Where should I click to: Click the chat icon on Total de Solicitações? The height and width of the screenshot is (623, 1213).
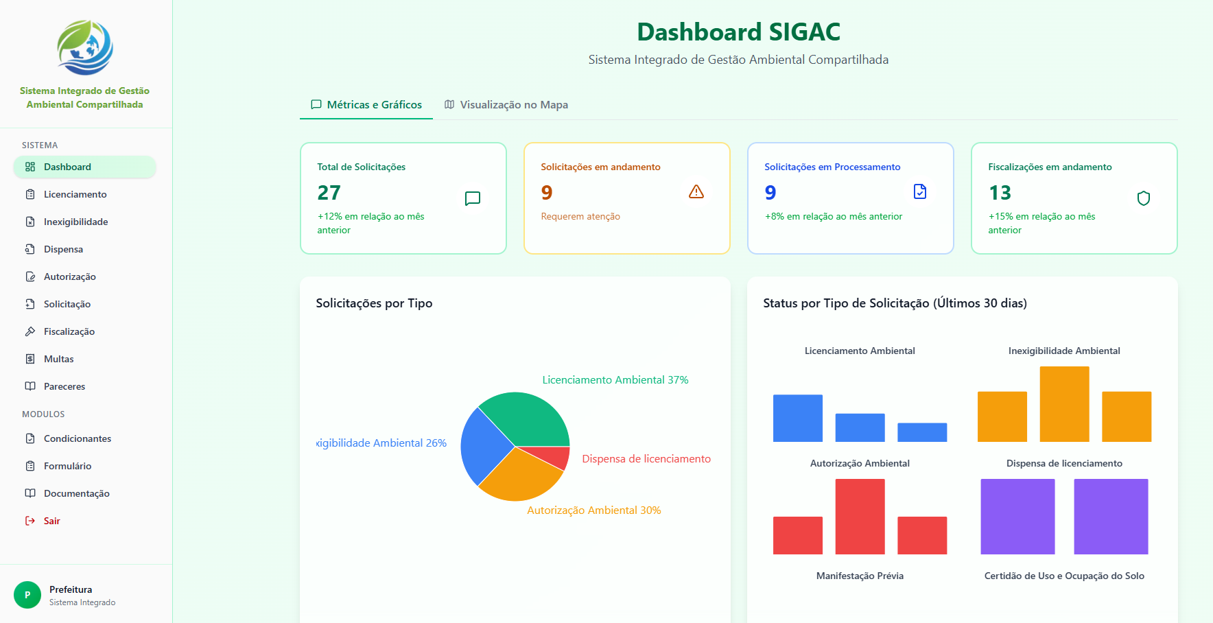[472, 198]
